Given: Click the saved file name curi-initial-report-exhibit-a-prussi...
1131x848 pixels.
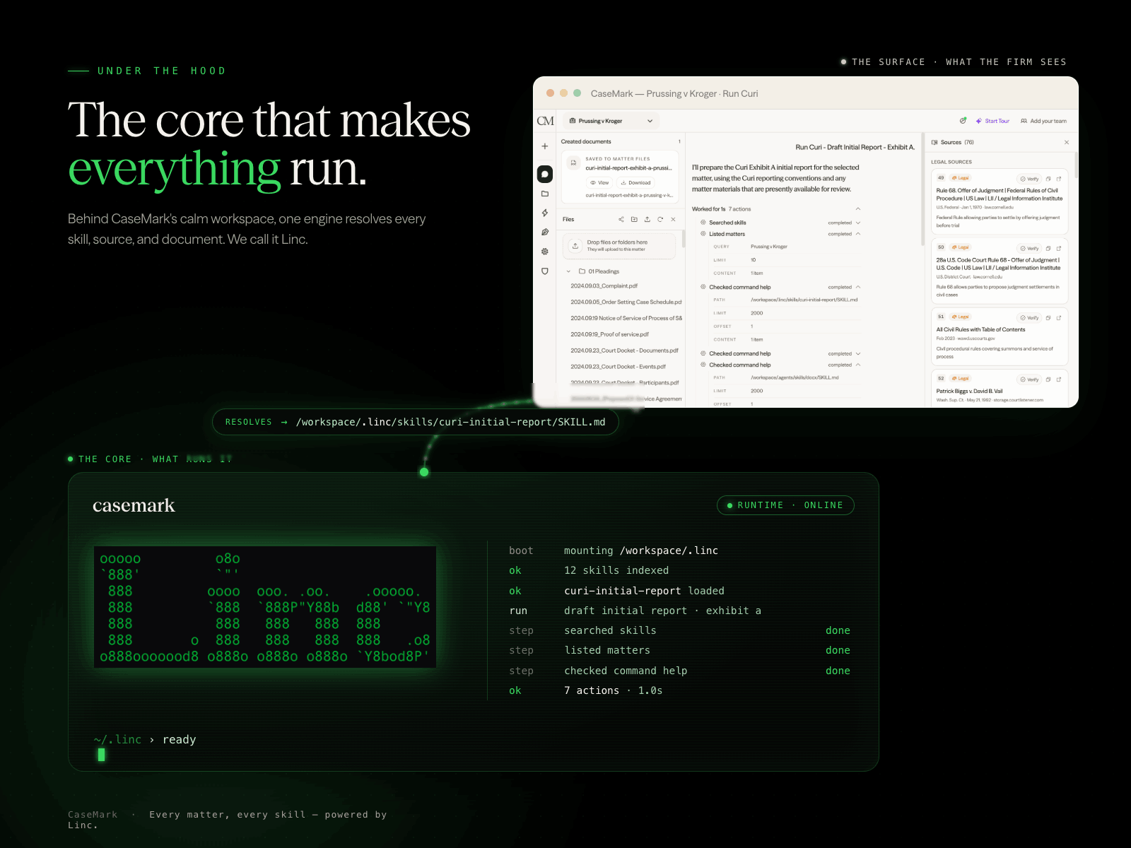Looking at the screenshot, I should (628, 168).
